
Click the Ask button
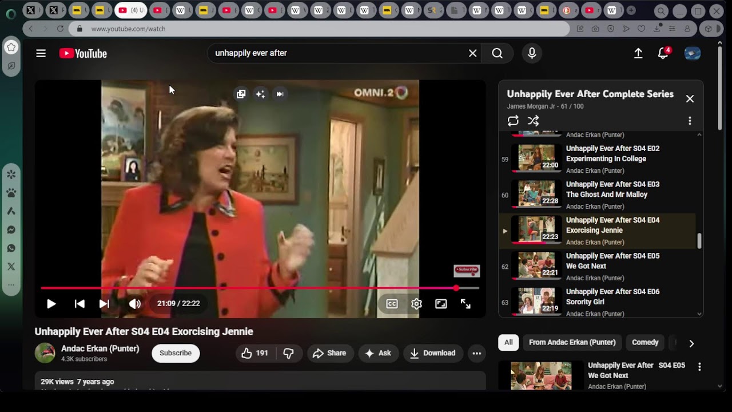[x=378, y=353]
